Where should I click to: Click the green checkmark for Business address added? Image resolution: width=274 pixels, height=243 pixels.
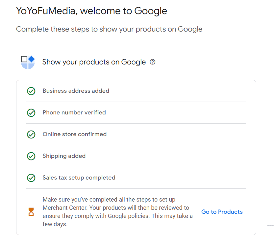[x=31, y=91]
